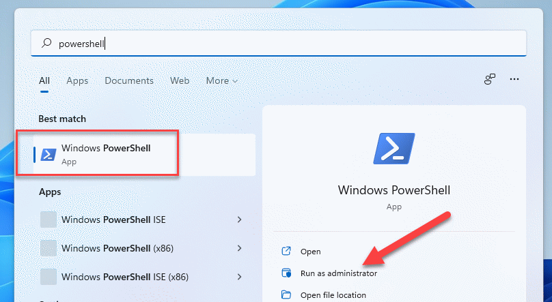Open the Documents tab

129,80
